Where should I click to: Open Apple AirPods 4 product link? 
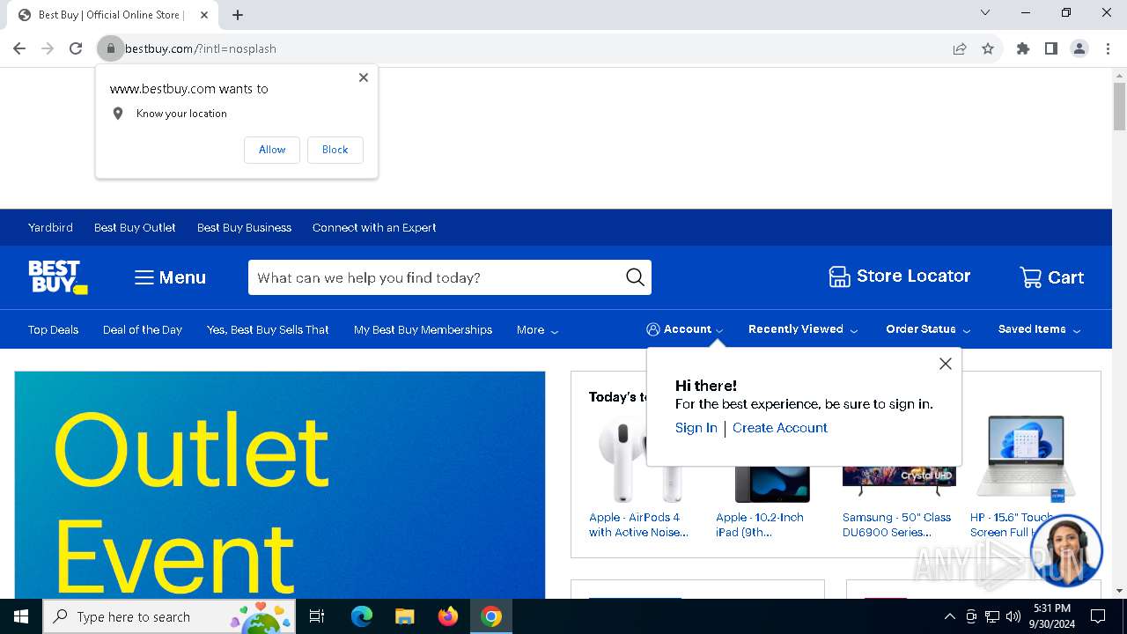pos(639,525)
